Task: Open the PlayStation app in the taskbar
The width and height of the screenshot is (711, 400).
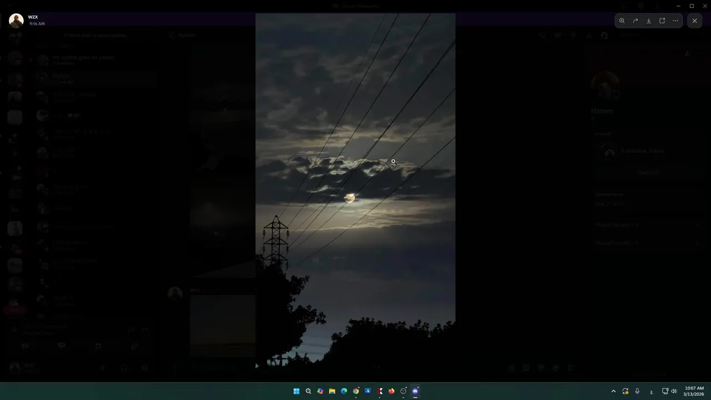Action: tap(368, 391)
